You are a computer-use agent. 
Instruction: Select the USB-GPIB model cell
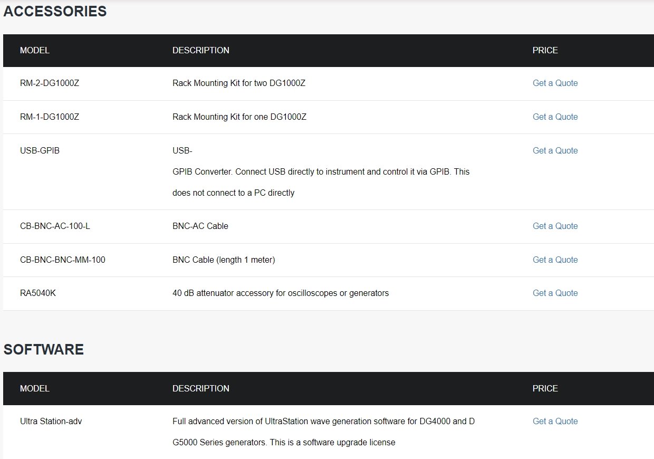tap(40, 150)
